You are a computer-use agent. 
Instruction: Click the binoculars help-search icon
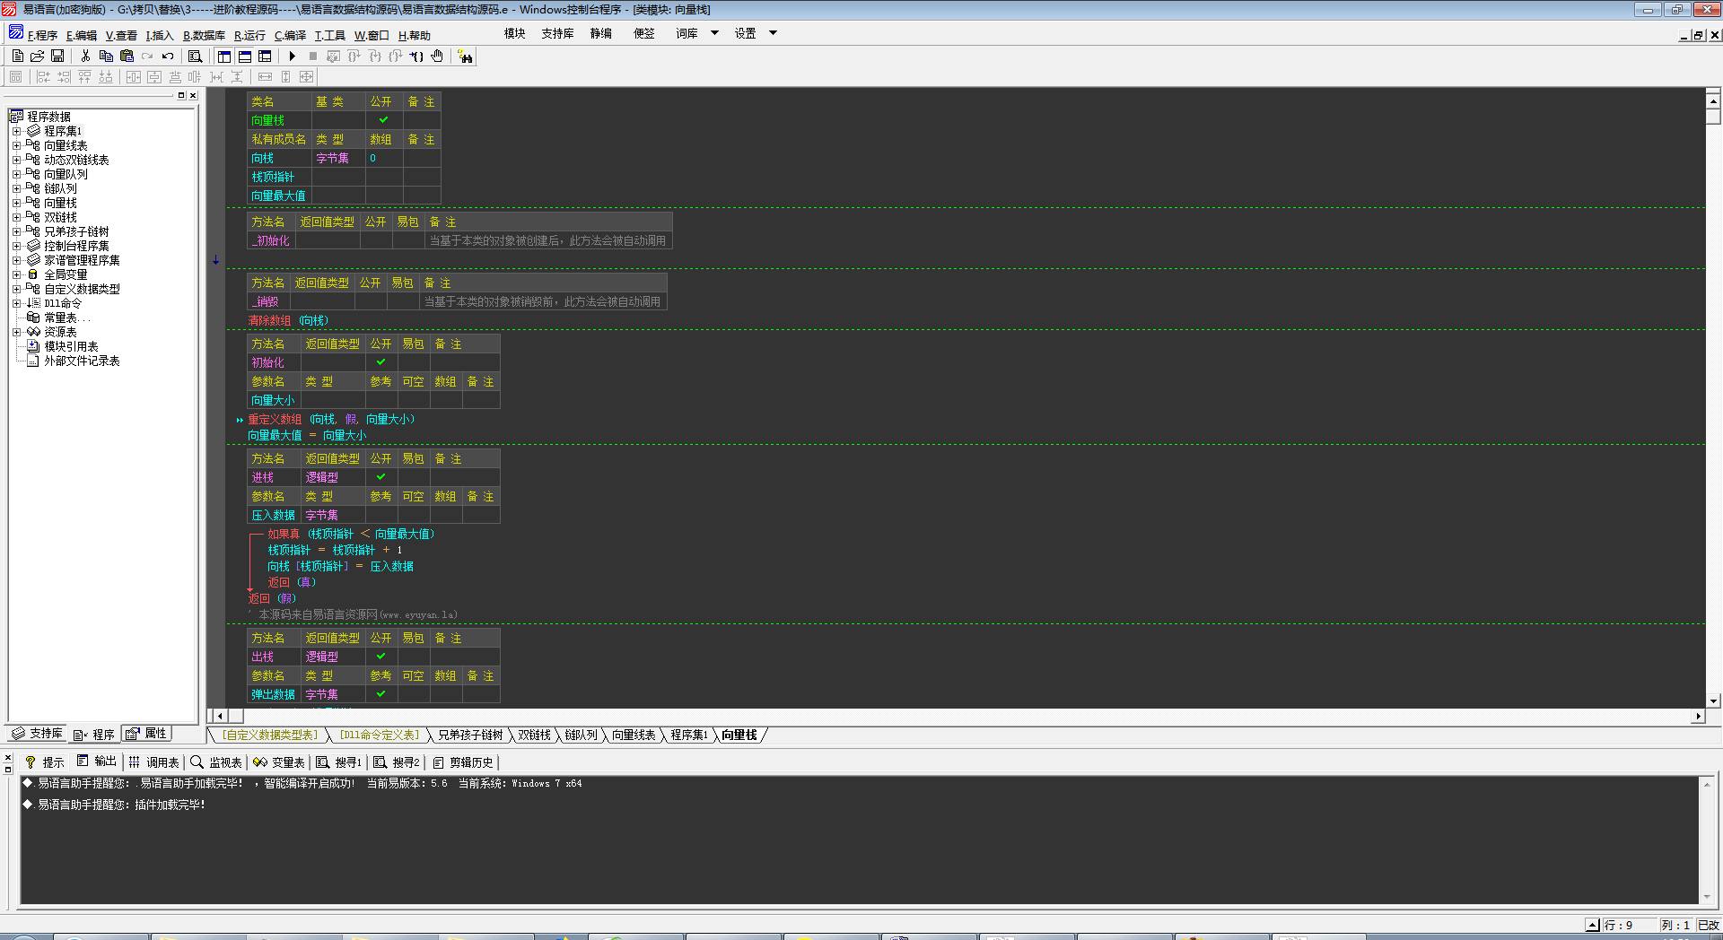click(x=465, y=57)
